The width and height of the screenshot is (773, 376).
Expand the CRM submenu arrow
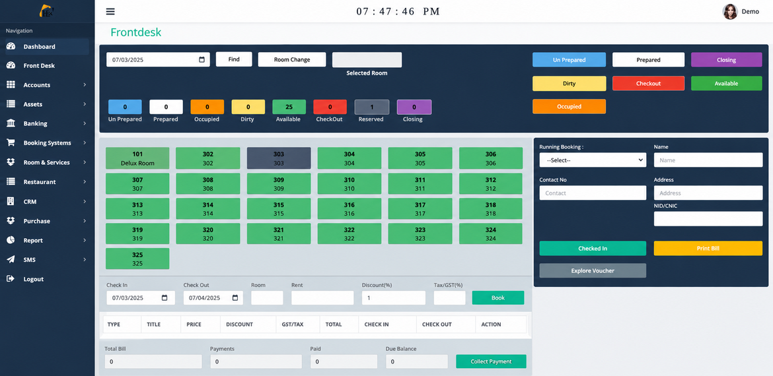[85, 202]
